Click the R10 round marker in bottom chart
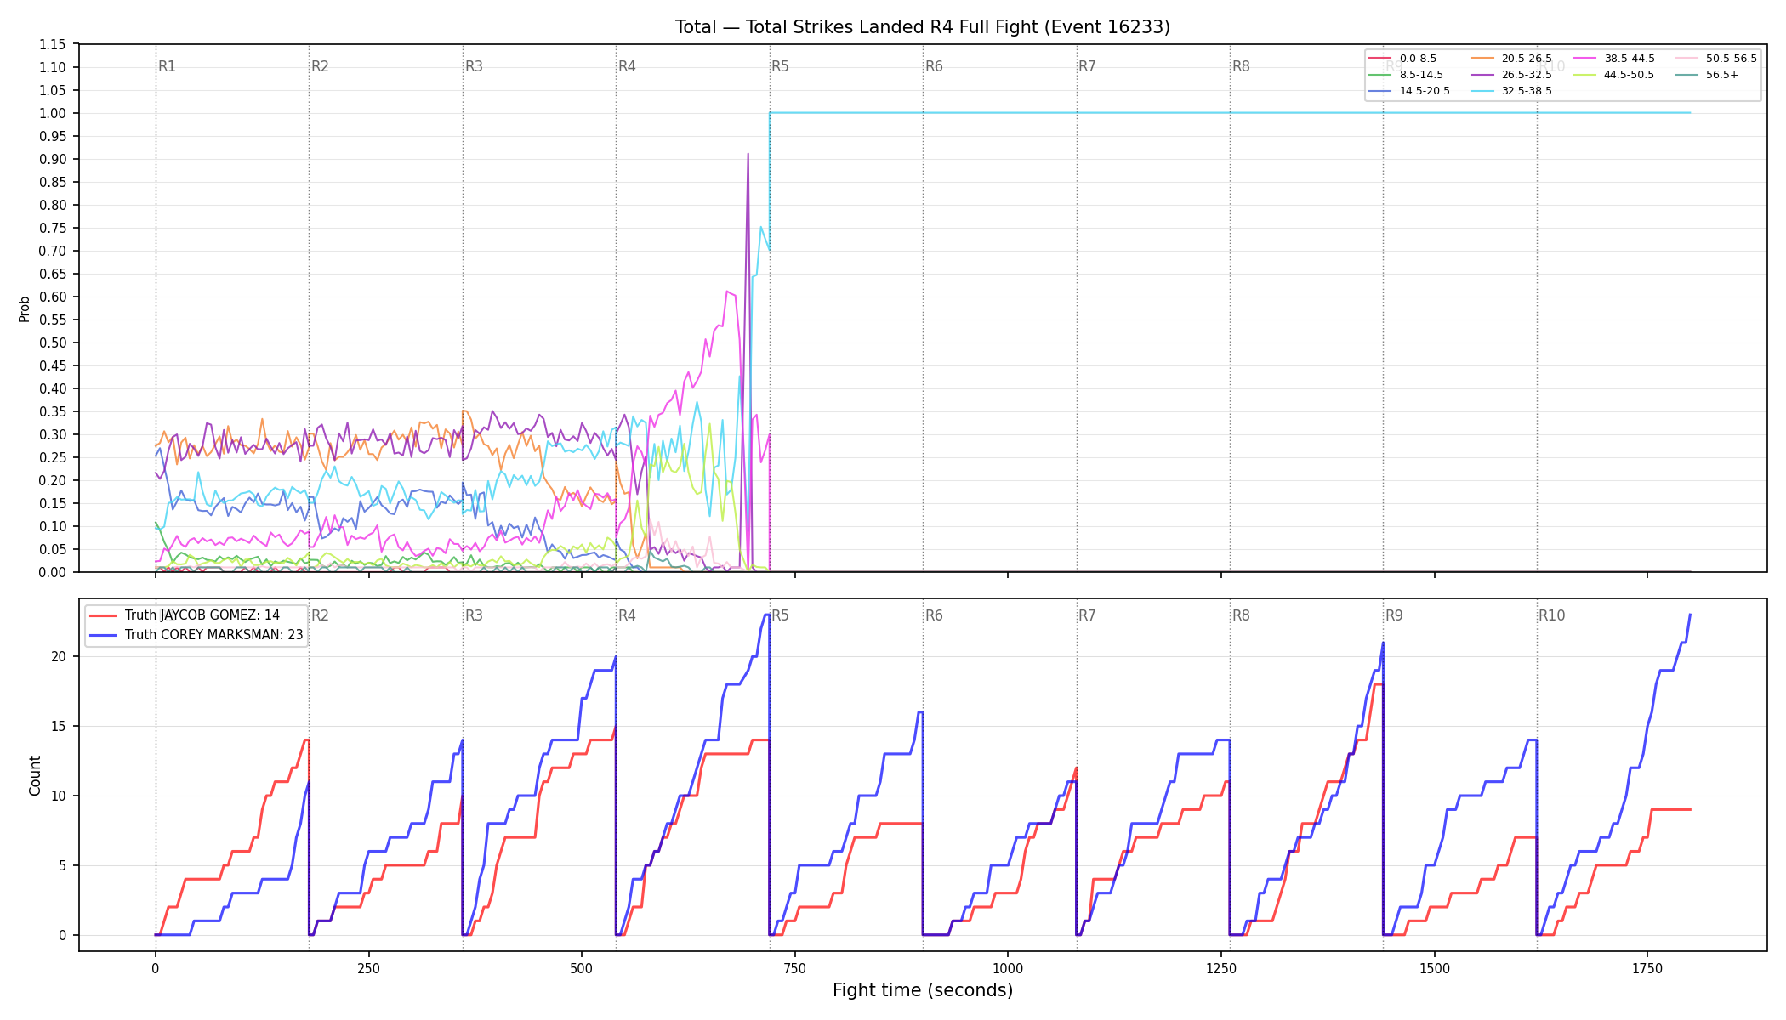The width and height of the screenshot is (1786, 1020). pyautogui.click(x=1551, y=615)
